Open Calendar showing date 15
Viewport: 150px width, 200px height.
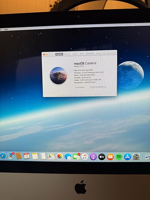[26, 156]
